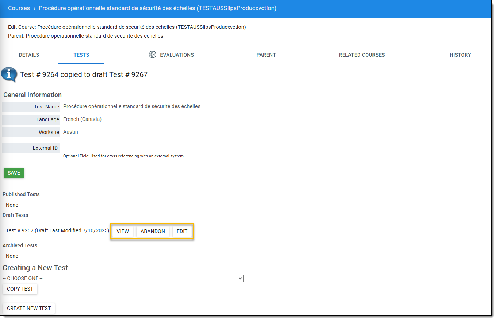Expand the Choose One test dropdown
This screenshot has height=321, width=497.
click(x=122, y=278)
